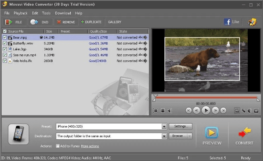This screenshot has height=161, width=263.
Task: Open the Destination folder dropdown
Action: 164,136
